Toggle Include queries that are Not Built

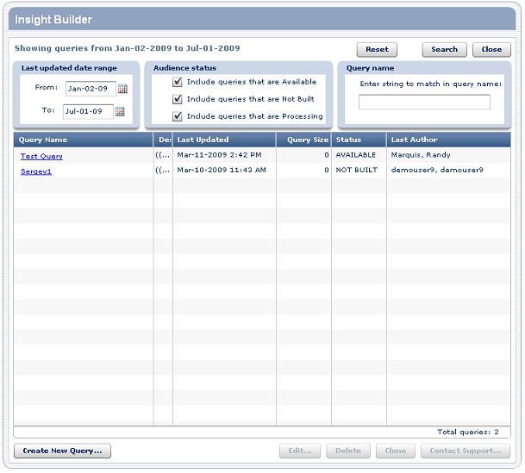coord(178,99)
